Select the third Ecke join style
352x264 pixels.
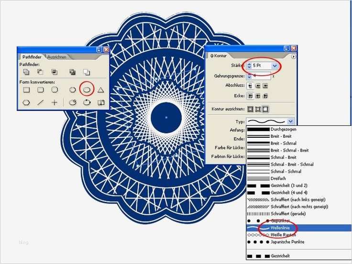point(265,96)
